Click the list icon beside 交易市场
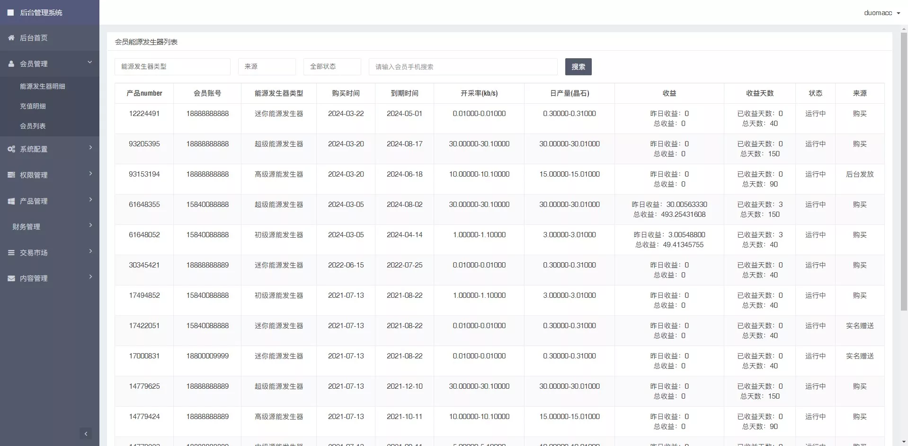This screenshot has height=446, width=908. tap(11, 253)
